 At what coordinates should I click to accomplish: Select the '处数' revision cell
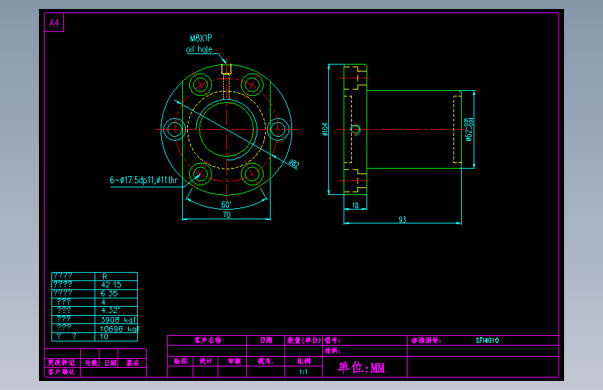(x=91, y=362)
